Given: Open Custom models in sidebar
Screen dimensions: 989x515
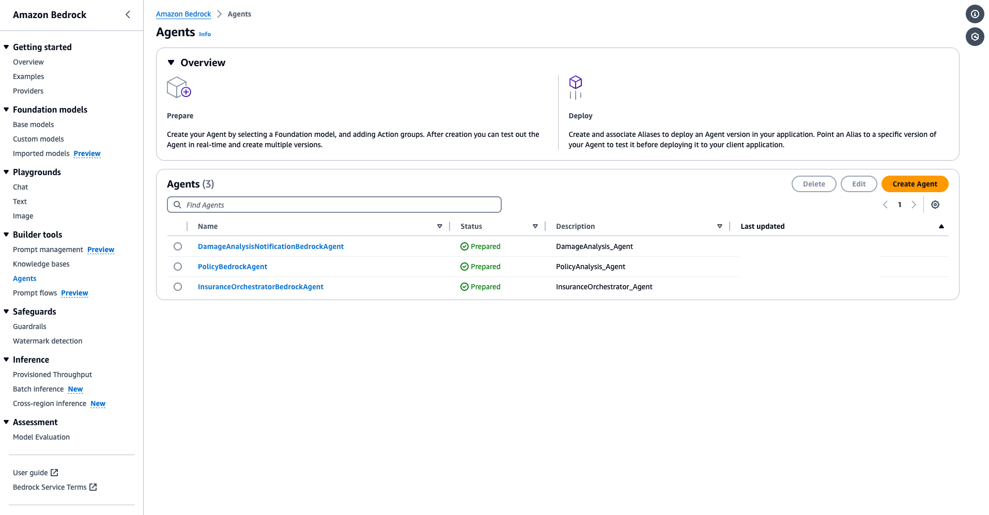Looking at the screenshot, I should coord(38,139).
